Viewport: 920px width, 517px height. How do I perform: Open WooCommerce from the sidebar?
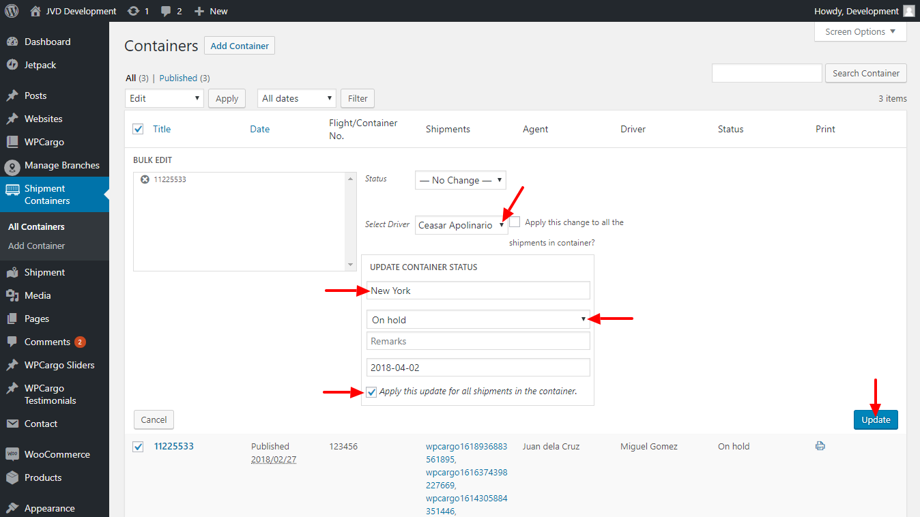pos(57,454)
